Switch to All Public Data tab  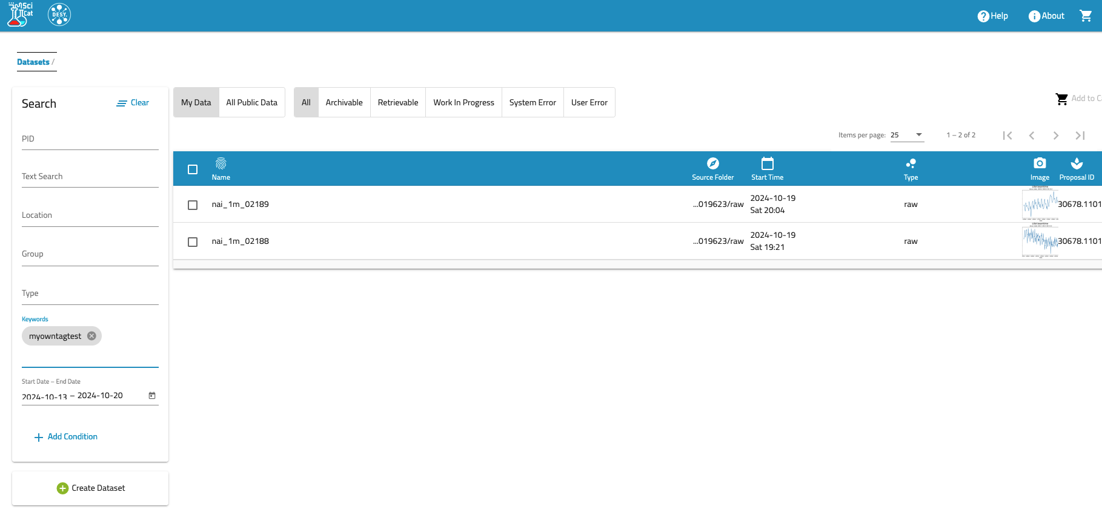(x=251, y=102)
